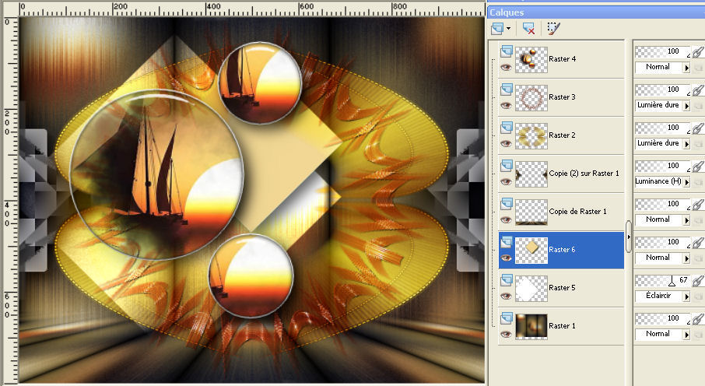Click the opacity slider of Raster 5 at 67
The image size is (705, 386).
tap(662, 281)
